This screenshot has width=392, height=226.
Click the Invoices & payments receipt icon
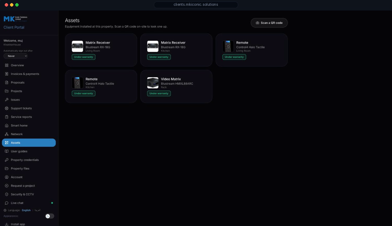(x=7, y=74)
